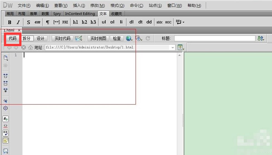Viewport: 272px width, 155px height.
Task: Open the 文件(F) menu
Action: (24, 6)
